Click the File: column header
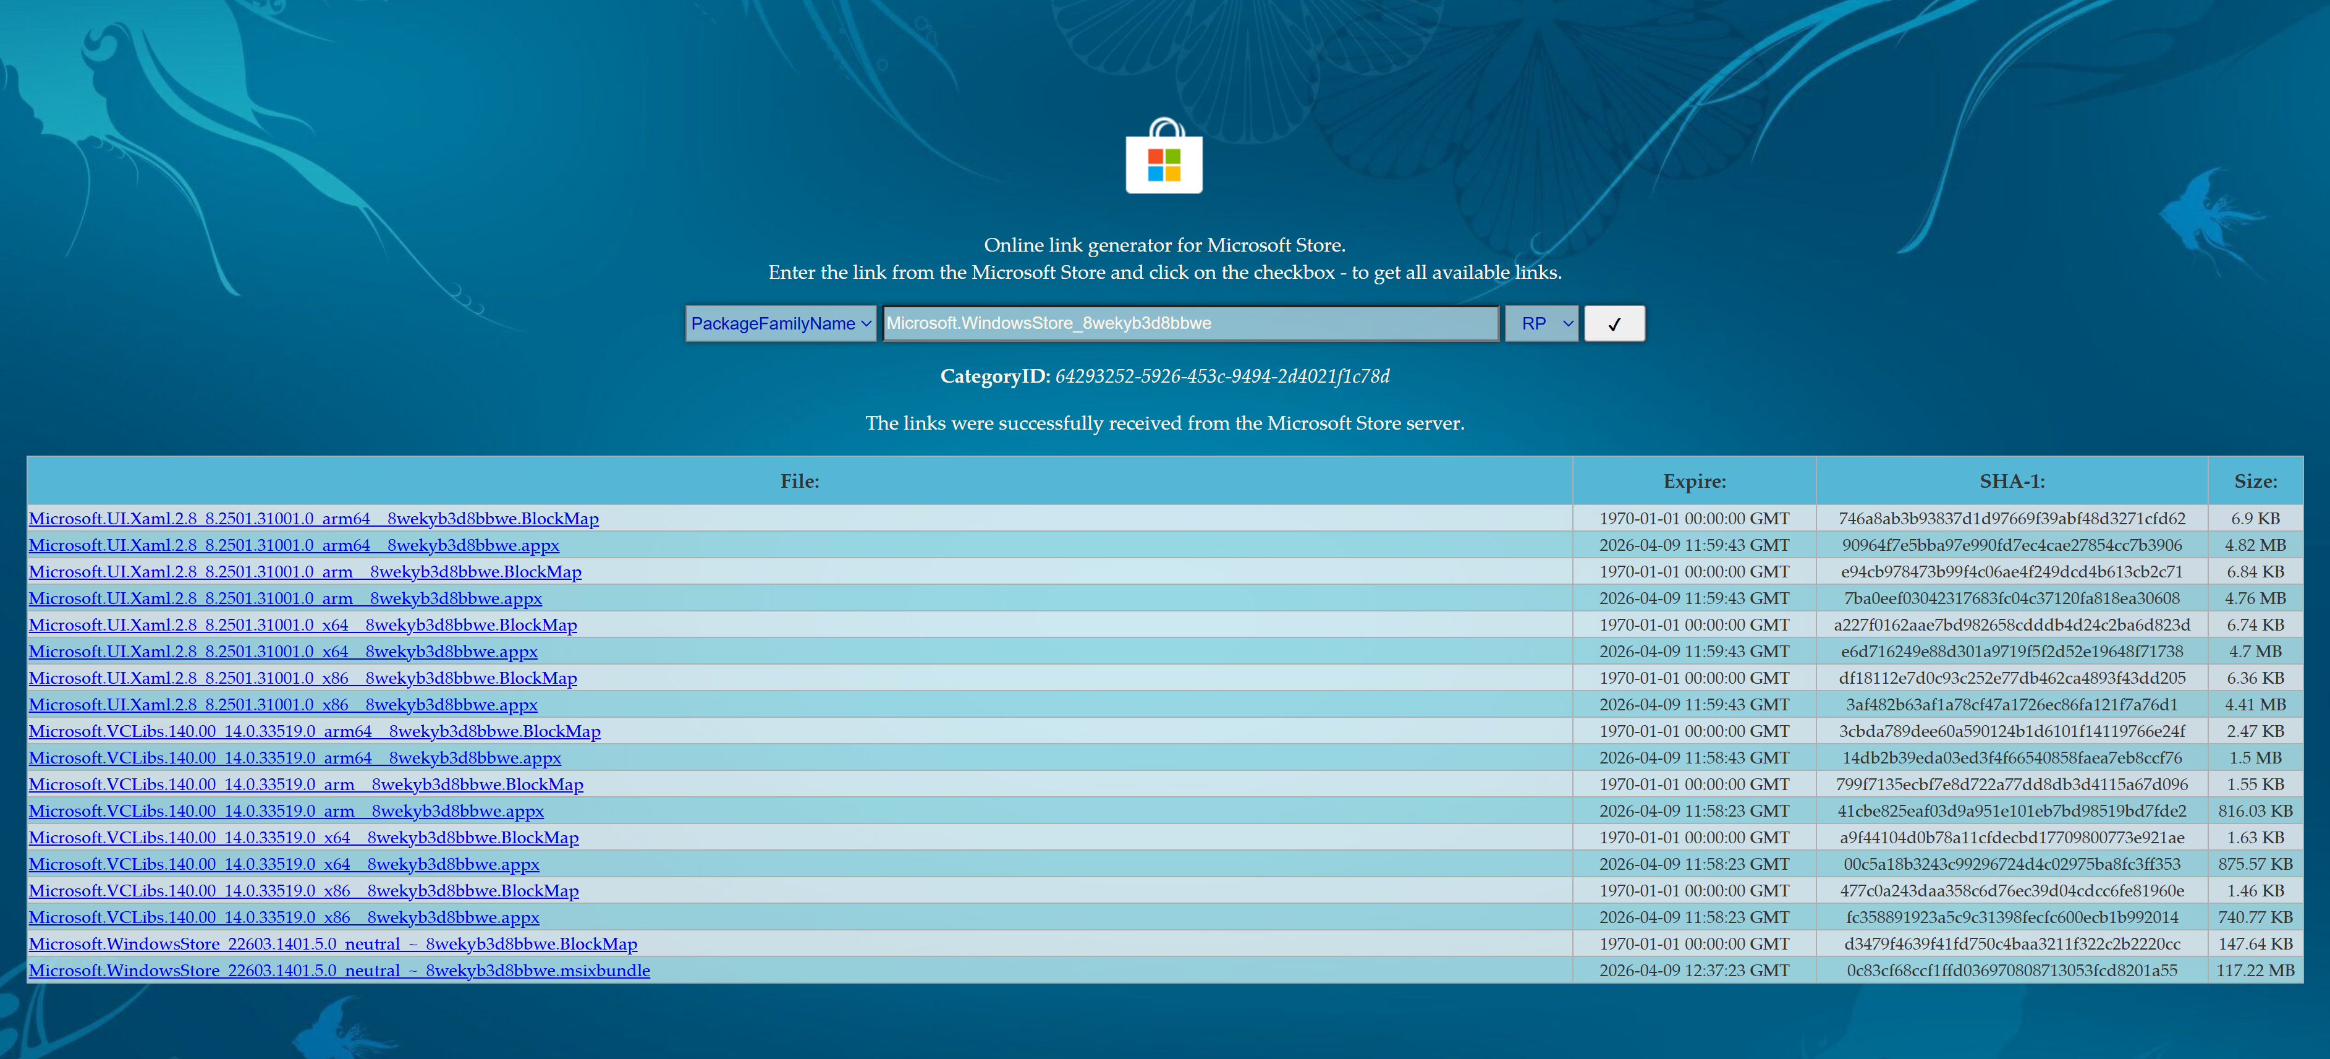Screen dimensions: 2330x1059 [x=800, y=480]
